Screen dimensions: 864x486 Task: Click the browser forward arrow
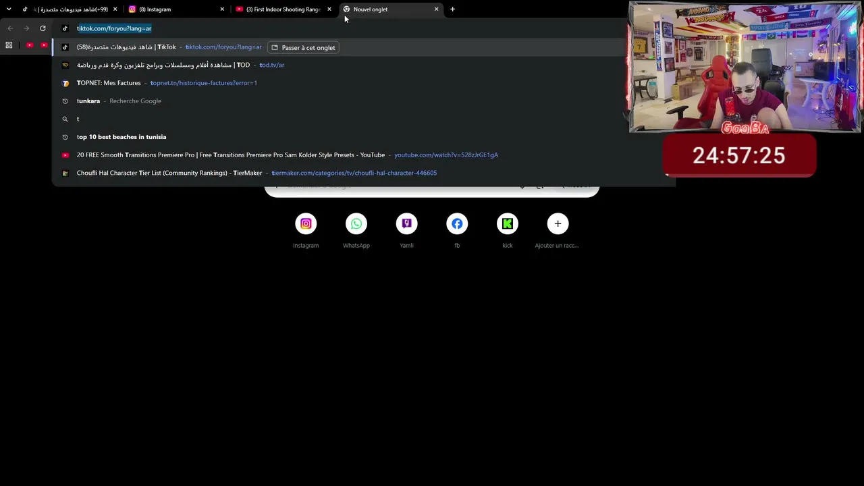(x=26, y=28)
